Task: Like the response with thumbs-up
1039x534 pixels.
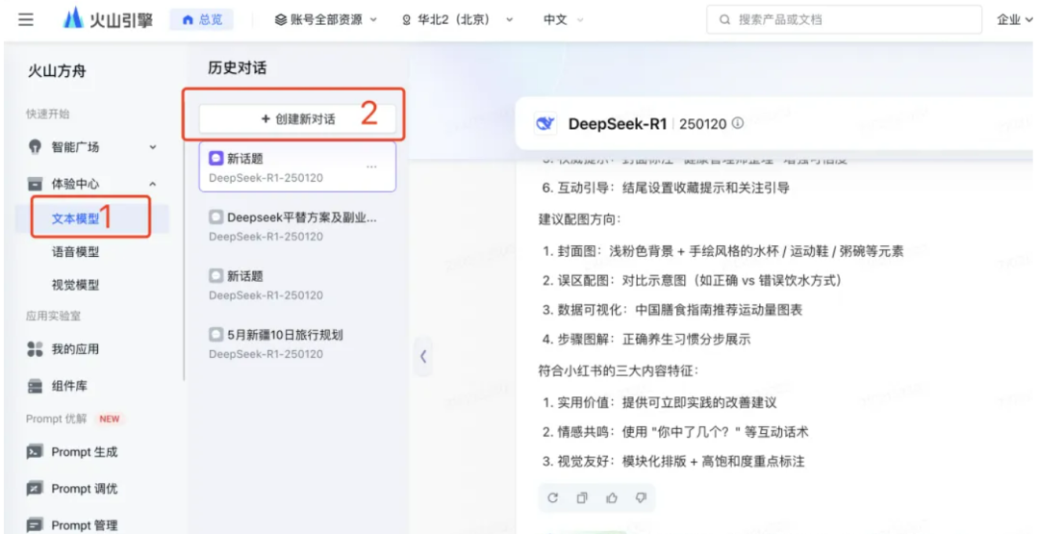Action: pos(611,497)
